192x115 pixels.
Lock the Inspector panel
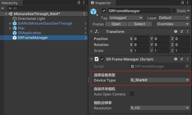point(183,2)
